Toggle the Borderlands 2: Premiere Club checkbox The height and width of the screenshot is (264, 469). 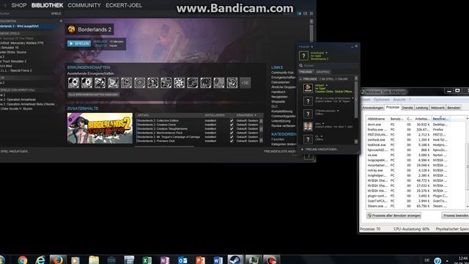[232, 141]
